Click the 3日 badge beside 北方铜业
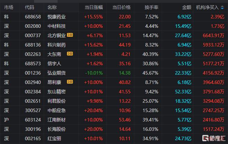The height and width of the screenshot is (144, 228). pyautogui.click(x=70, y=35)
